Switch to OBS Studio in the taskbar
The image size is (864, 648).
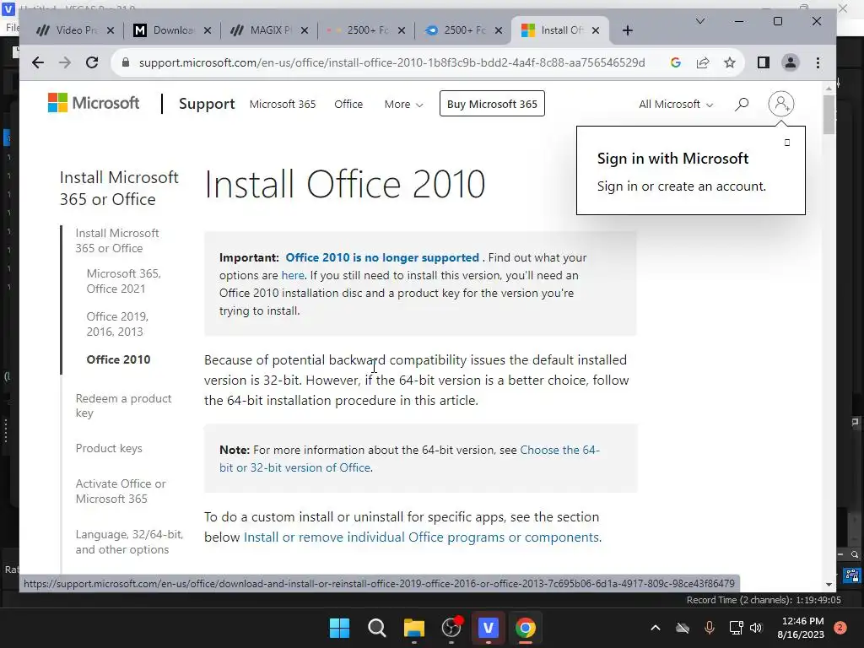(x=451, y=628)
